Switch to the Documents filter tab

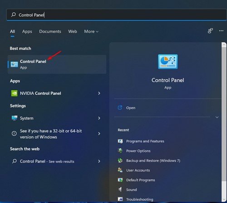50,31
